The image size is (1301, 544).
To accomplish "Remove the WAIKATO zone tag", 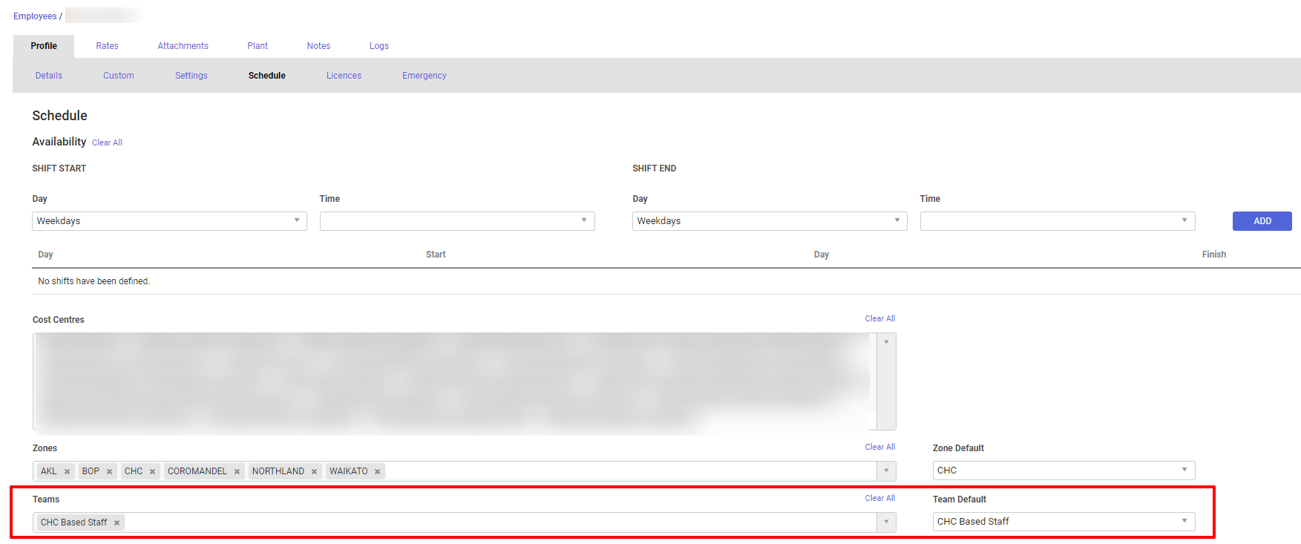I will [x=377, y=472].
